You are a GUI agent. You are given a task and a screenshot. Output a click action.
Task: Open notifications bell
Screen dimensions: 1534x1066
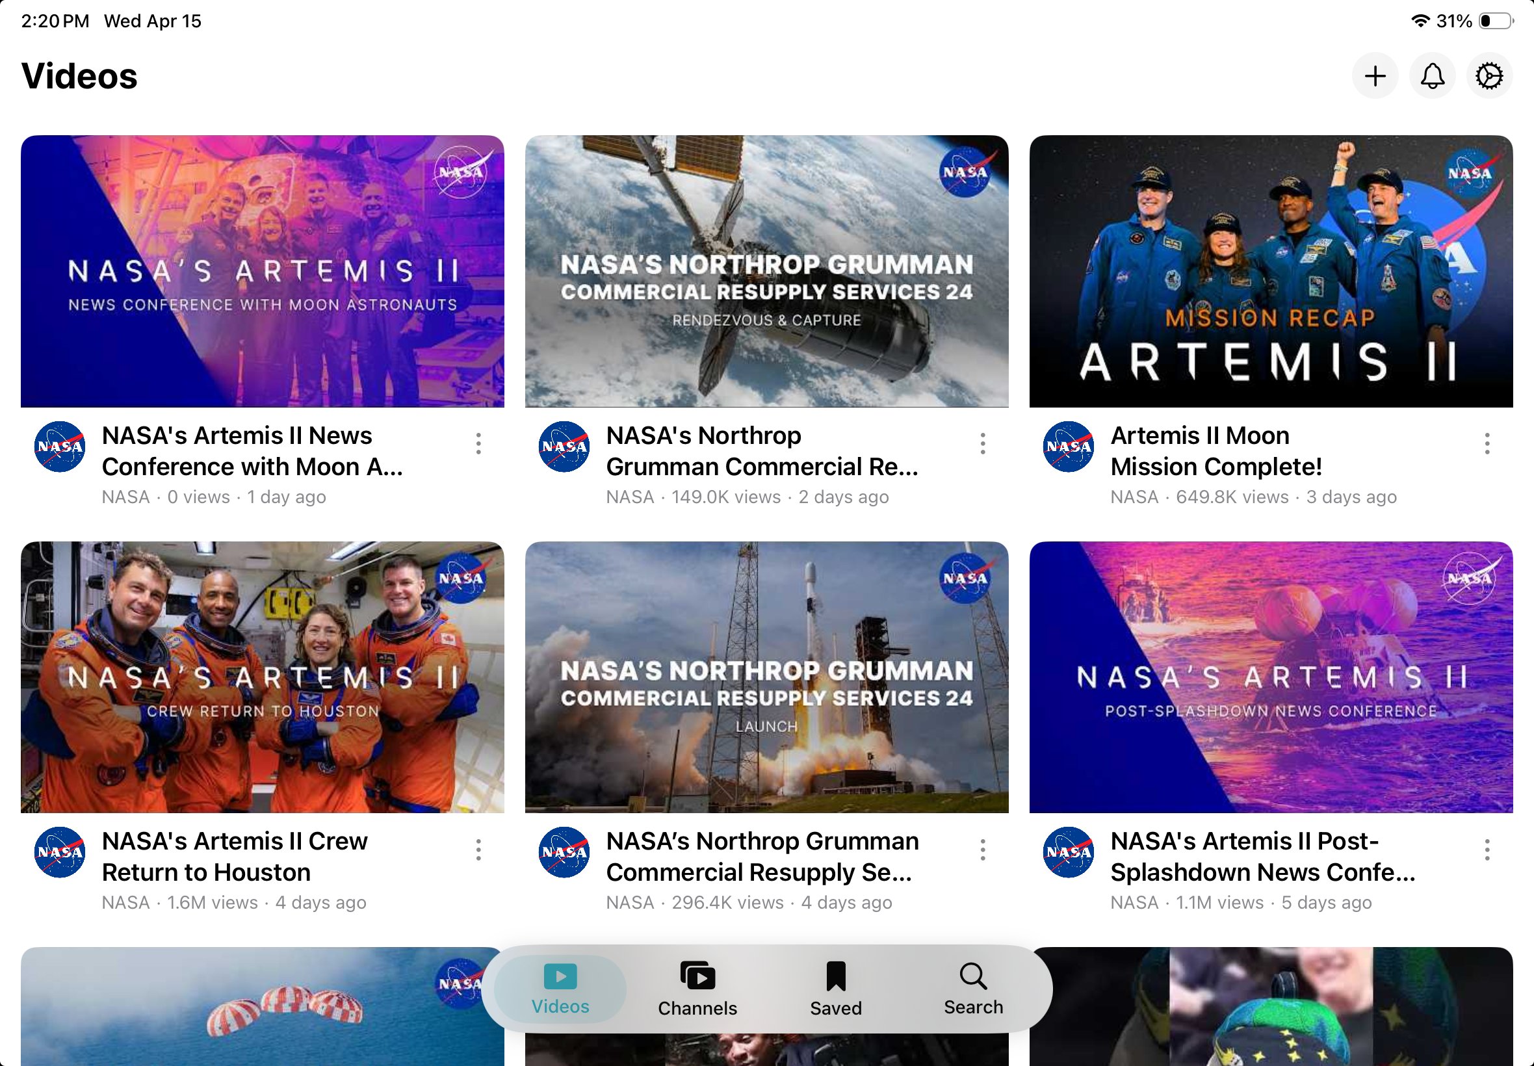coord(1433,76)
